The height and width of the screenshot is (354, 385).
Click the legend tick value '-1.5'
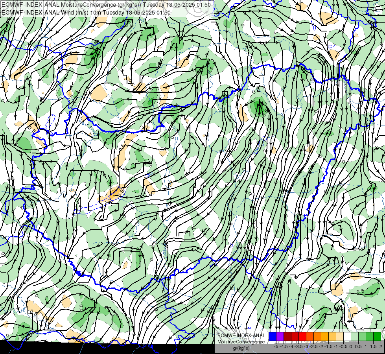click(x=328, y=347)
